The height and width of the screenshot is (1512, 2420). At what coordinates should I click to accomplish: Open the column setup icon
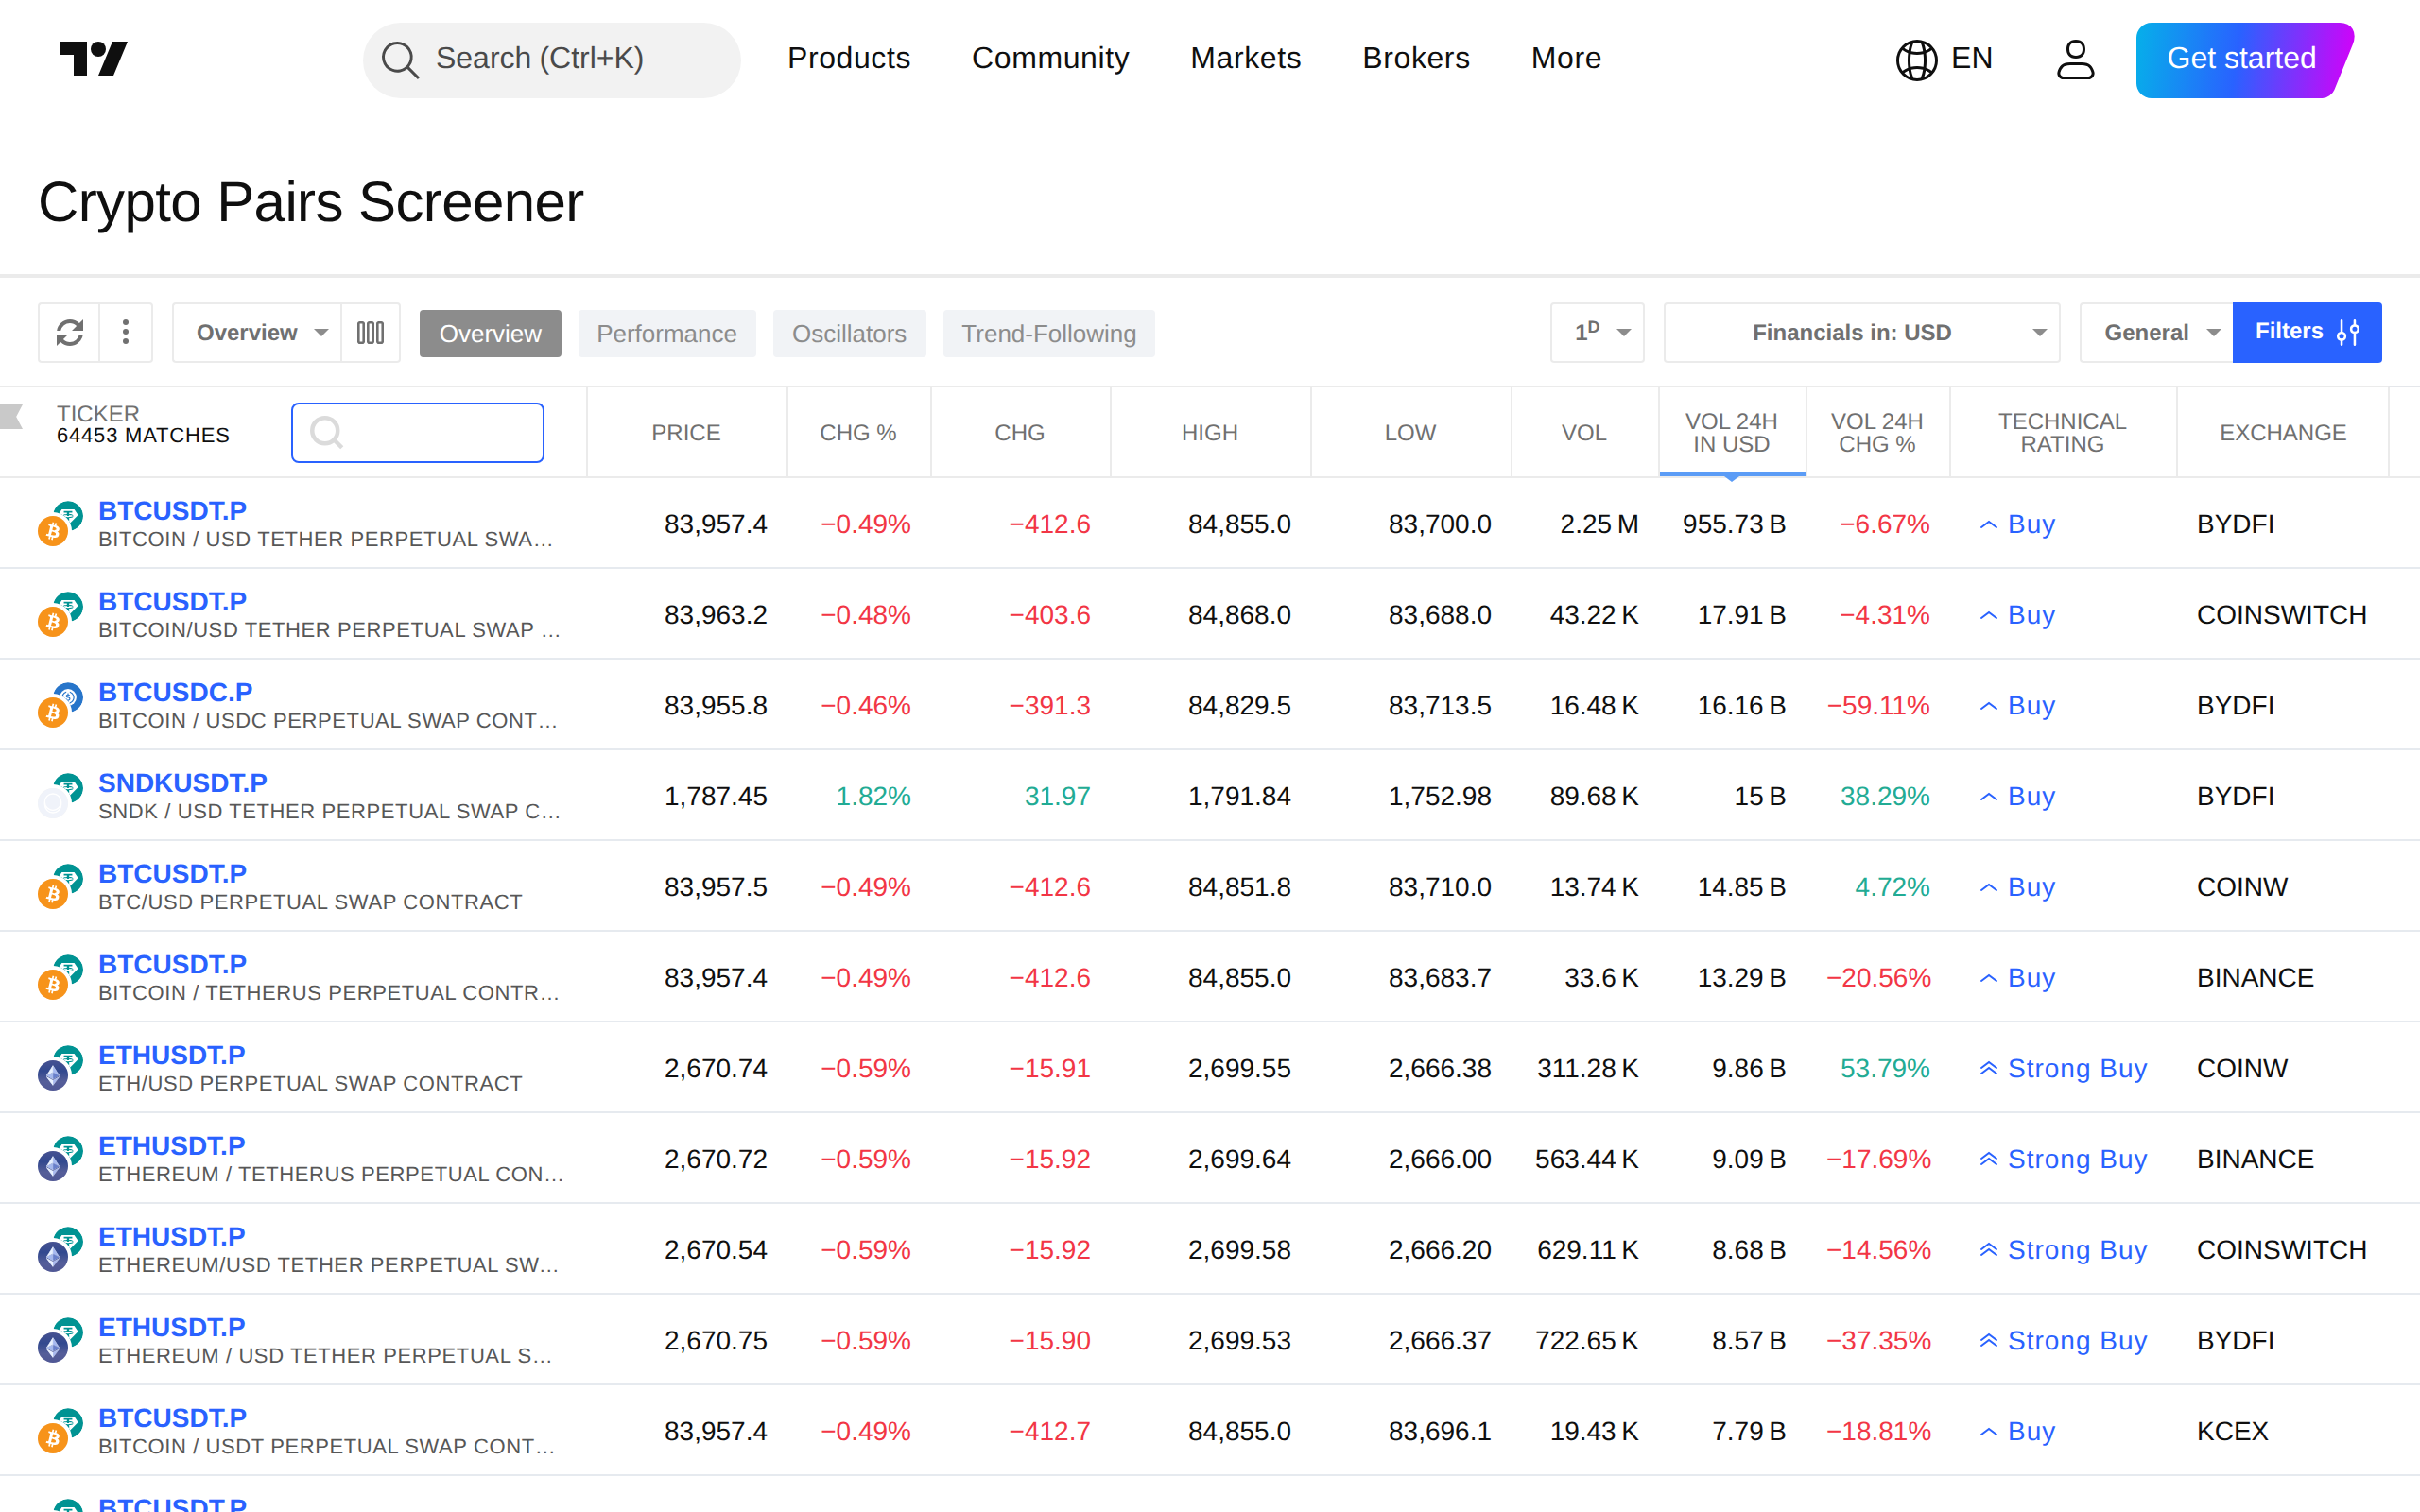tap(371, 332)
